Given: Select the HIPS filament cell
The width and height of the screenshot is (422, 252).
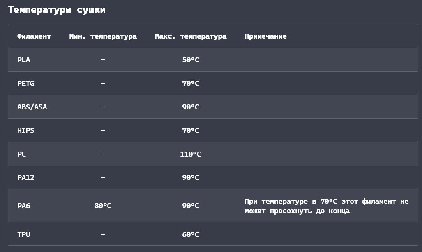Looking at the screenshot, I should pyautogui.click(x=26, y=130).
